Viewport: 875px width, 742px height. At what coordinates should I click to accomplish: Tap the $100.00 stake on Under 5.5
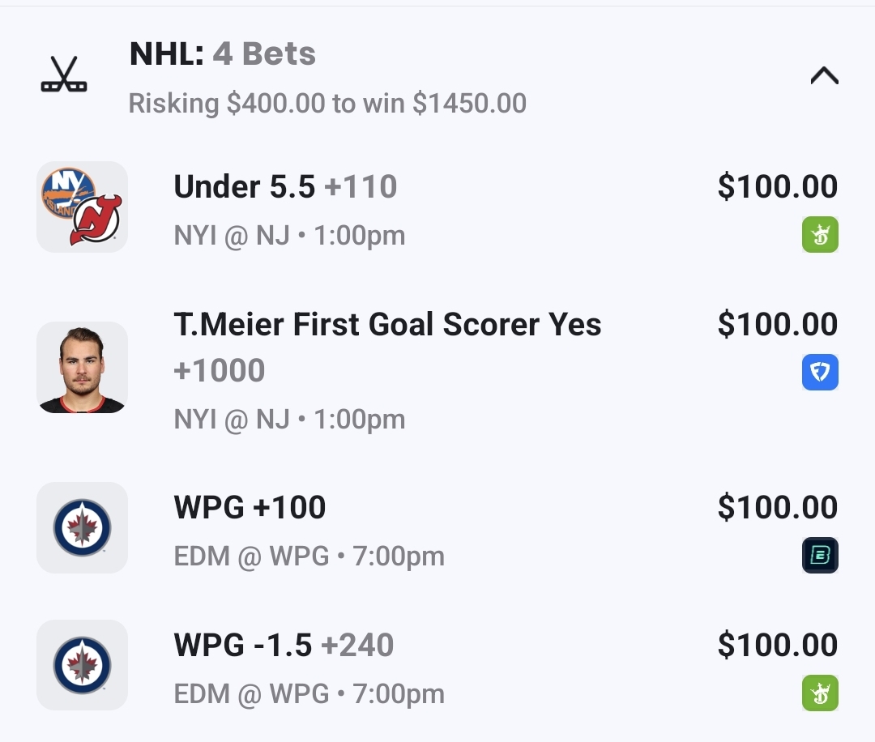(x=777, y=187)
